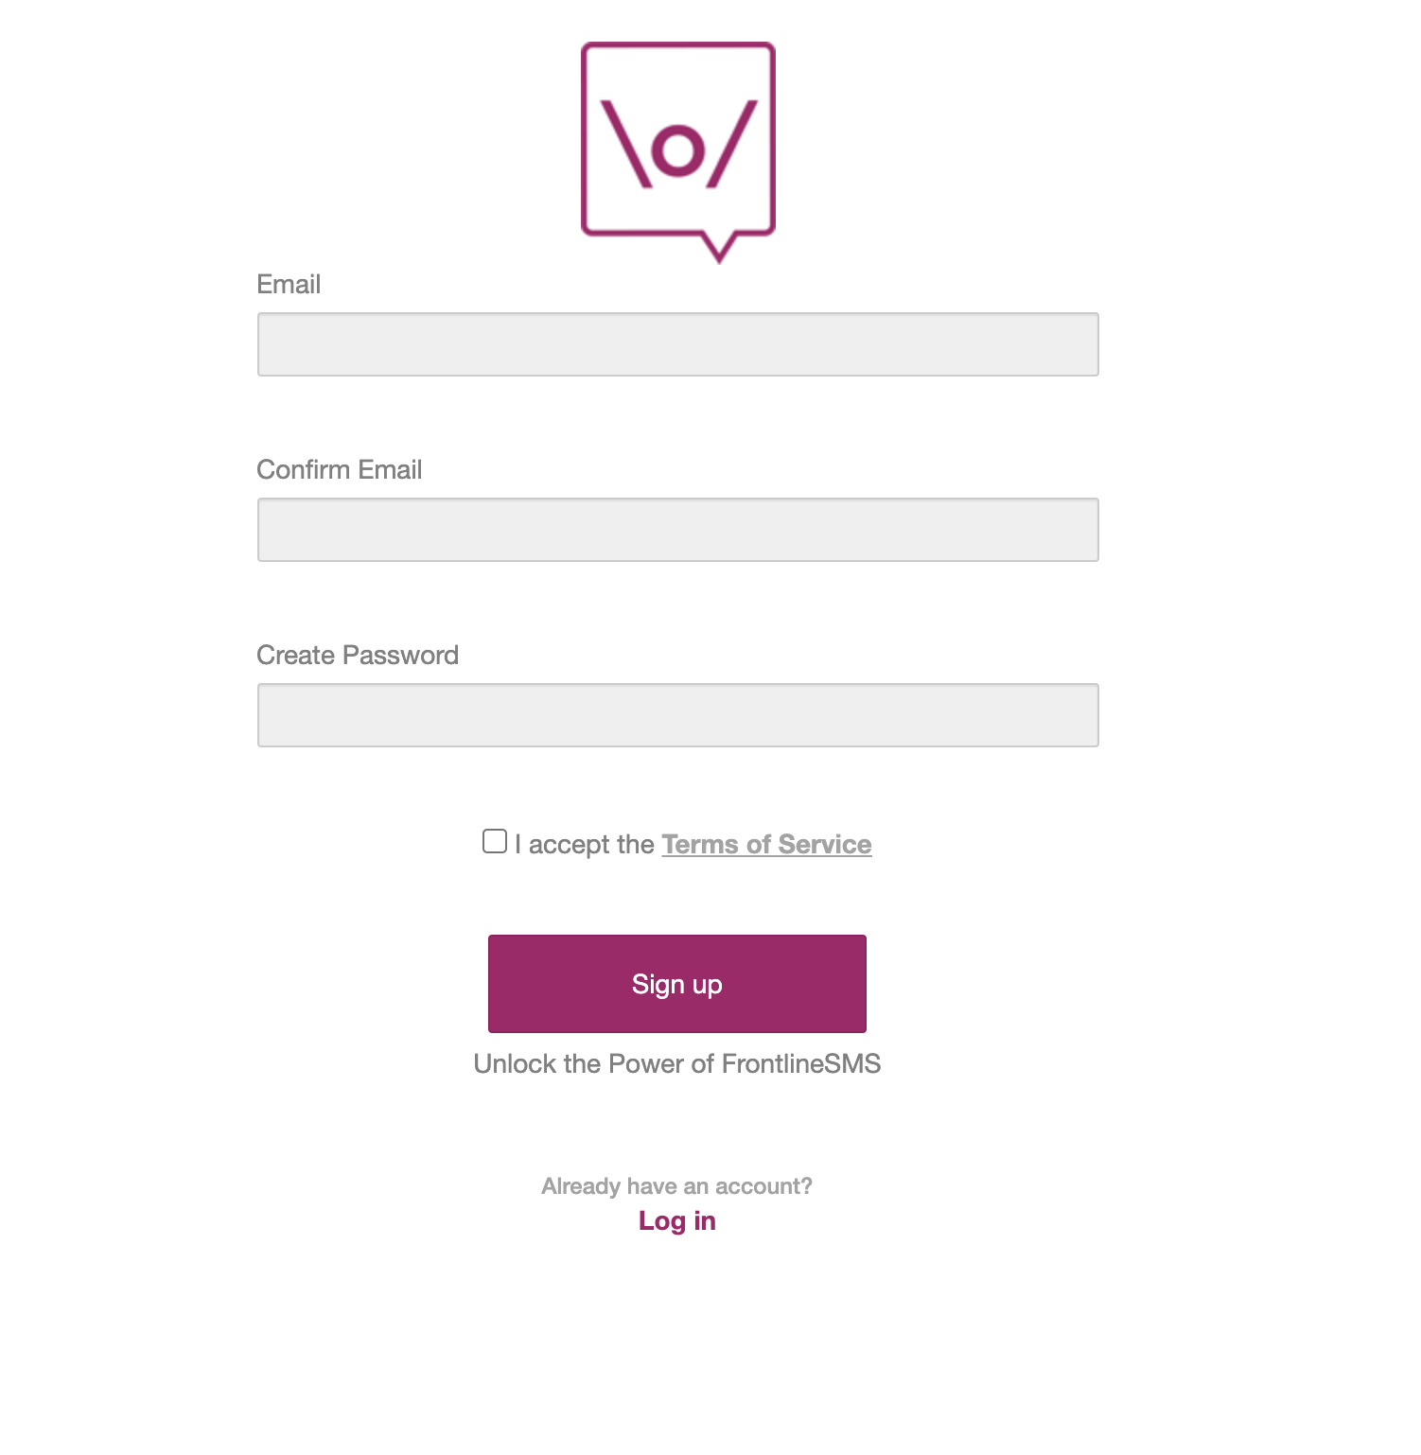This screenshot has height=1455, width=1421.
Task: Click the Confirm Email field label
Action: (x=340, y=469)
